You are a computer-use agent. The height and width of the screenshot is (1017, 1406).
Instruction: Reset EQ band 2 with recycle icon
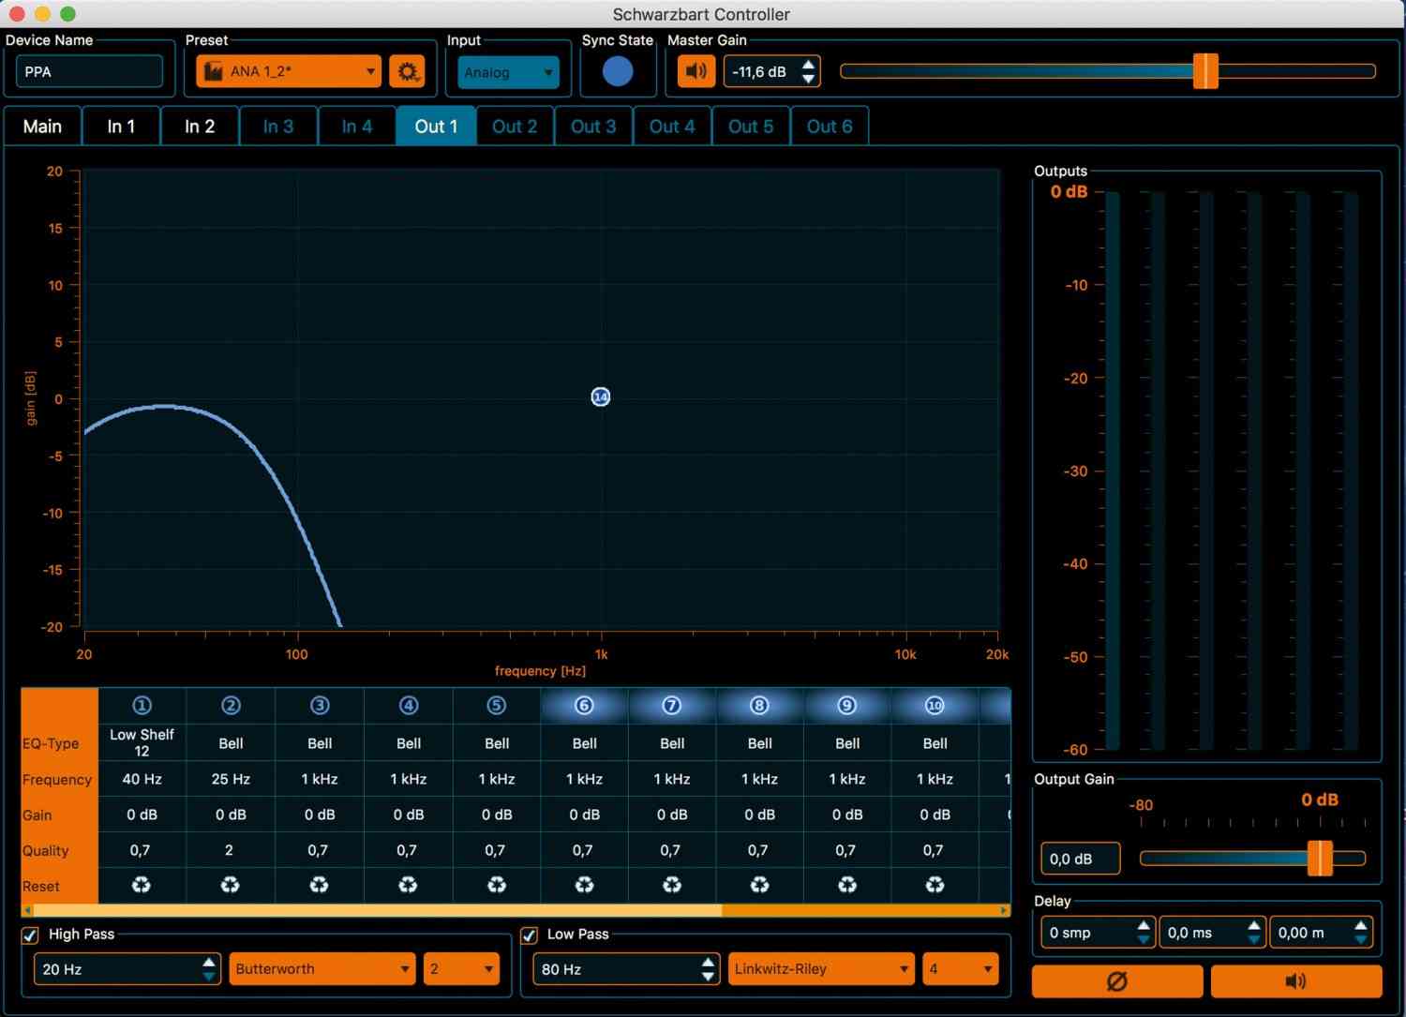click(231, 885)
